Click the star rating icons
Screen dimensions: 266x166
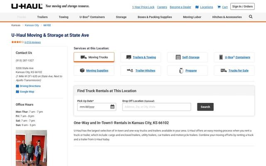click(17, 42)
